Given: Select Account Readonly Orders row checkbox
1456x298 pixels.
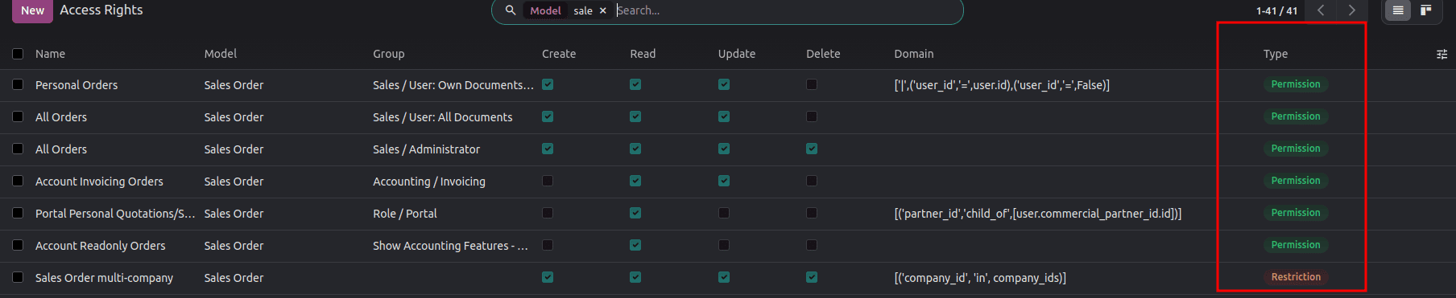Looking at the screenshot, I should coord(18,245).
